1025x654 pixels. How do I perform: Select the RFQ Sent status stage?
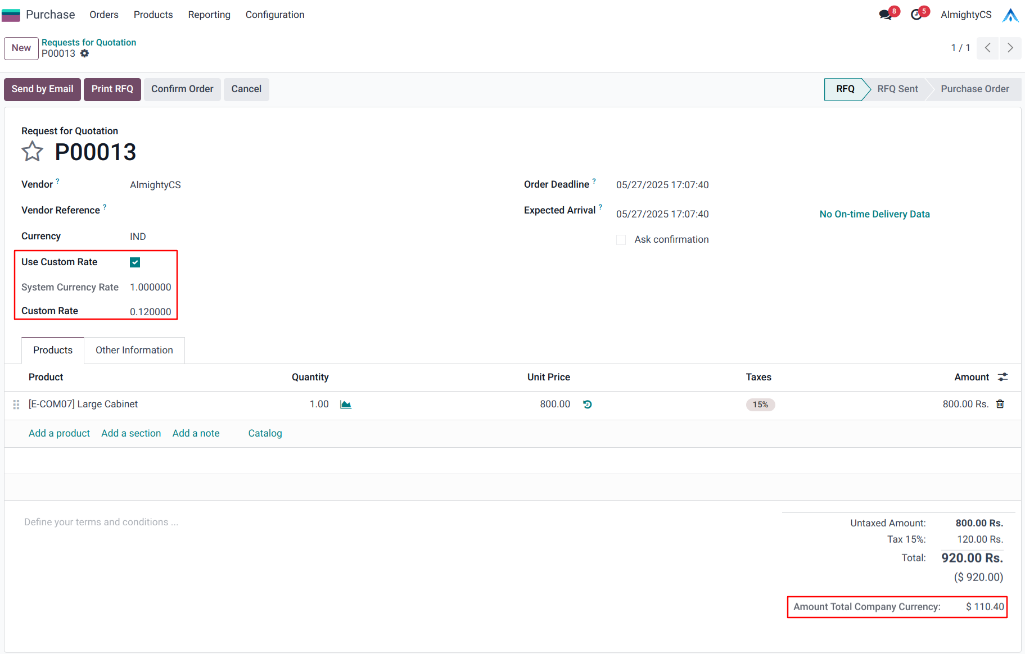(x=897, y=89)
